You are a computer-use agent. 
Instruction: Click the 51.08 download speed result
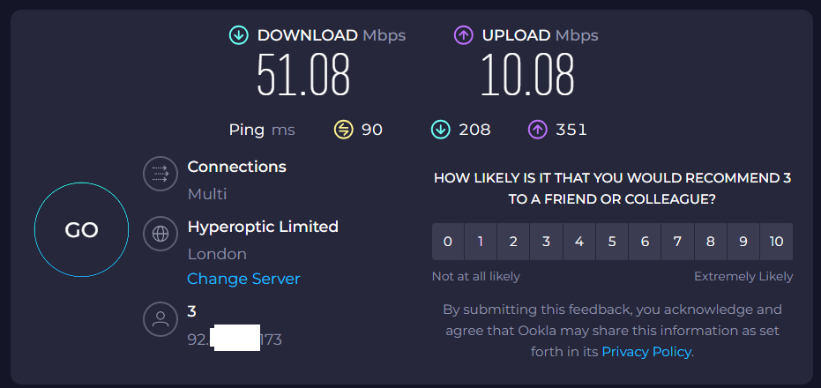point(303,75)
